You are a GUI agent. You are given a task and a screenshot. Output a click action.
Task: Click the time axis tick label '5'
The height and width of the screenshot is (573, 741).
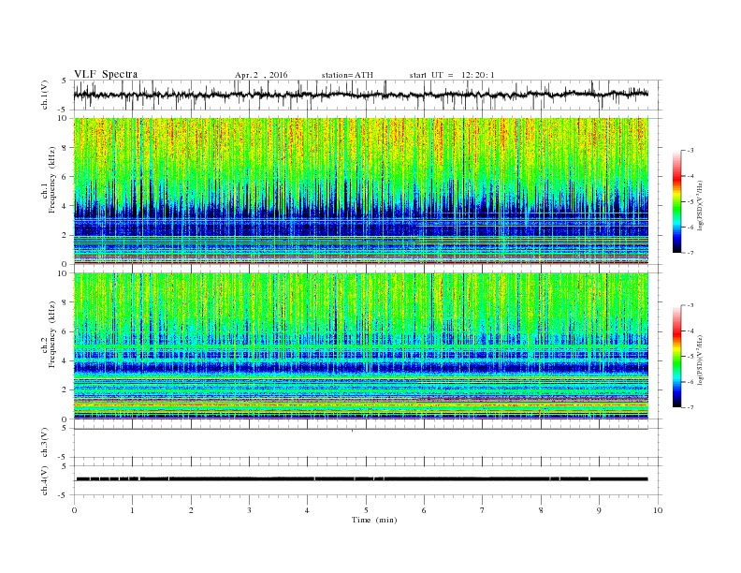click(366, 510)
